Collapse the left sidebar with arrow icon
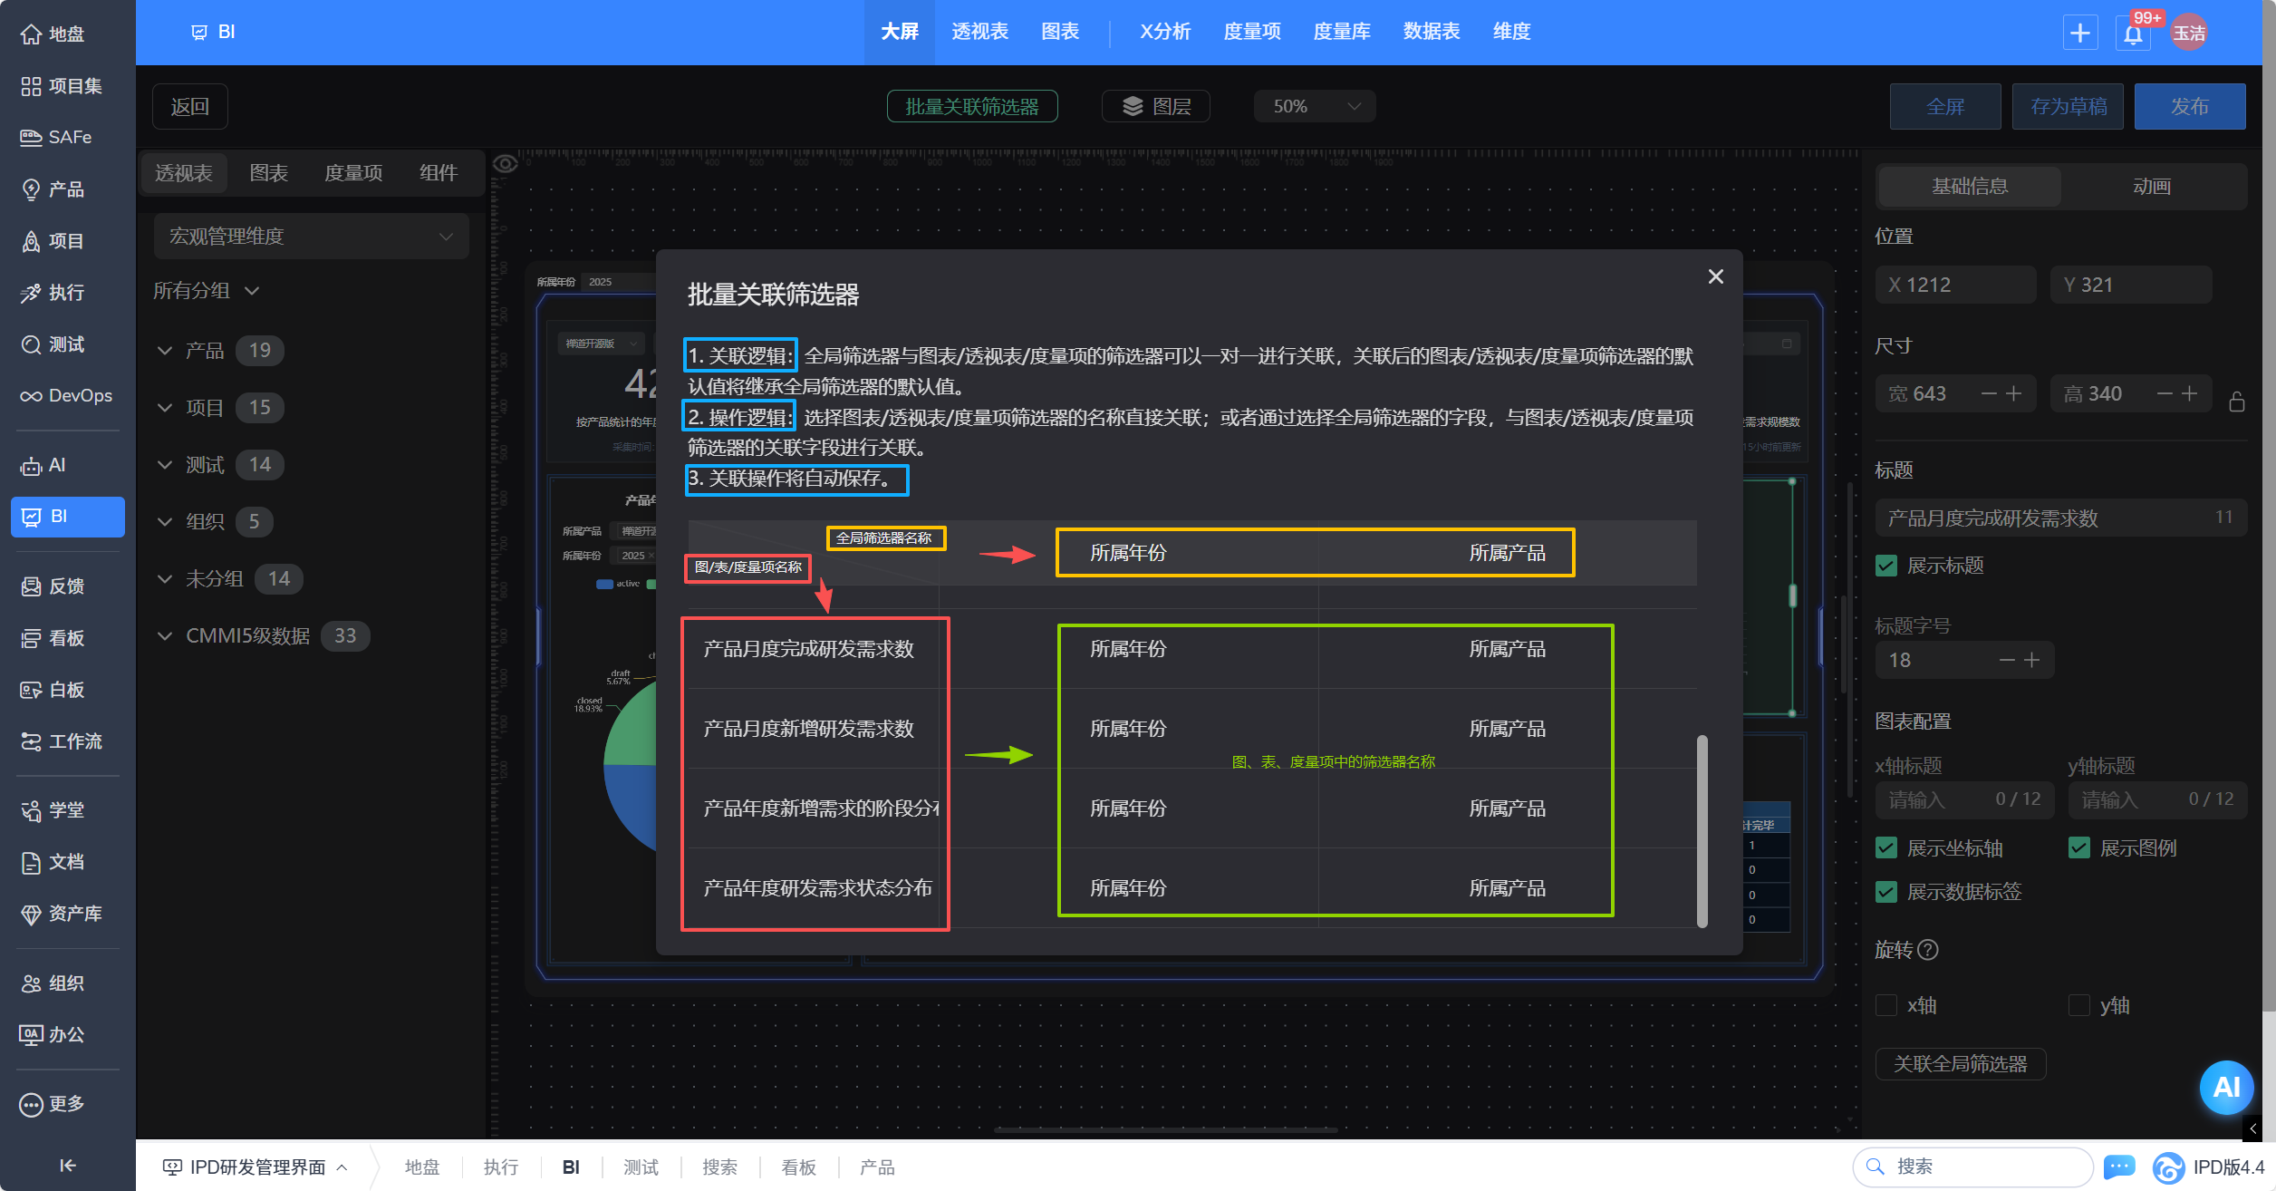Viewport: 2276px width, 1191px height. click(68, 1166)
